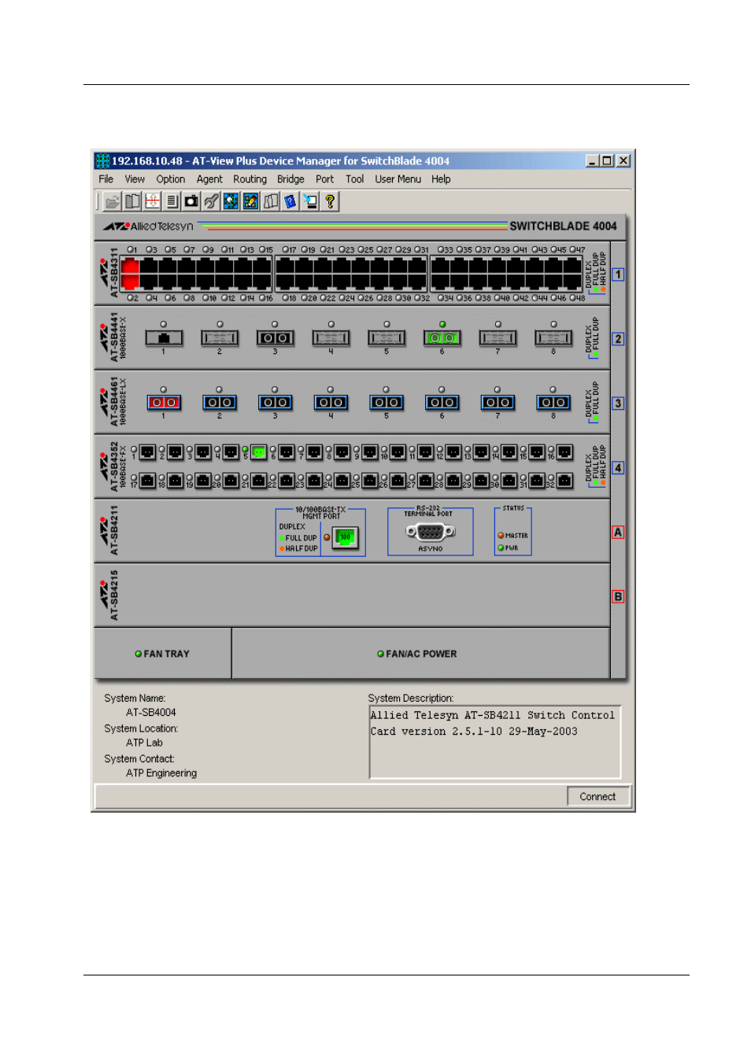Click the system name AT-SB4004
The image size is (751, 1062).
click(x=151, y=713)
